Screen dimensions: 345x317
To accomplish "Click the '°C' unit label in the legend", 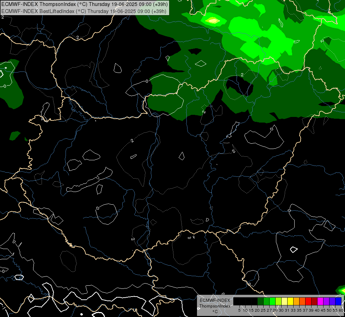I will (215, 312).
